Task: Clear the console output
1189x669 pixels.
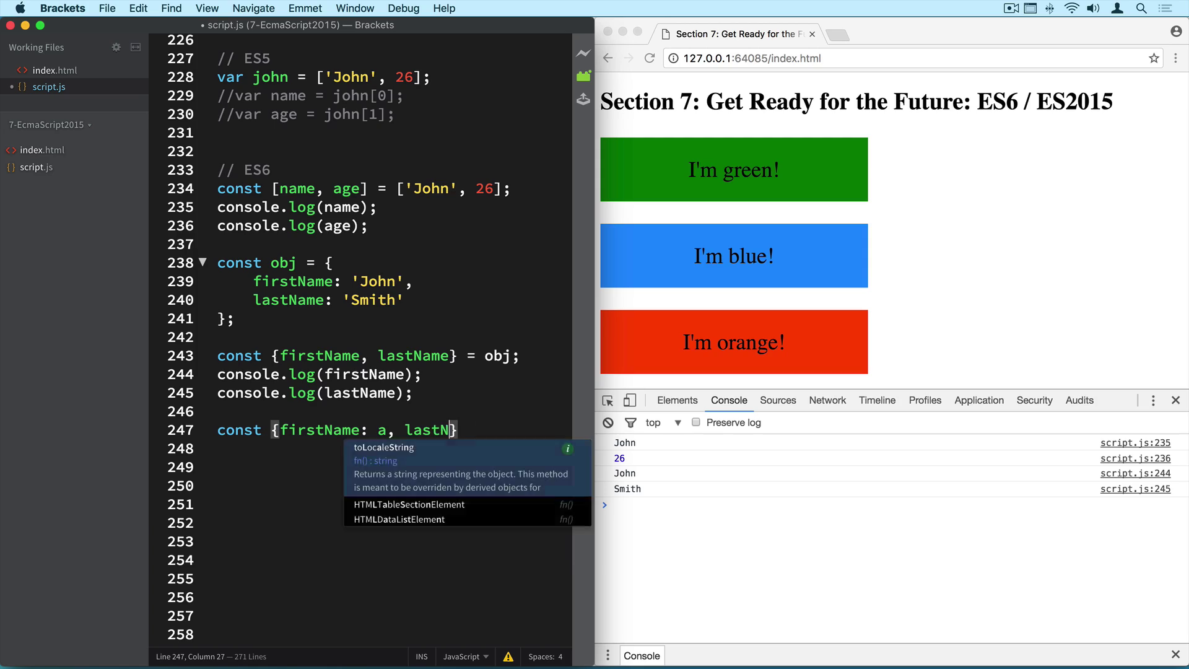Action: tap(608, 422)
